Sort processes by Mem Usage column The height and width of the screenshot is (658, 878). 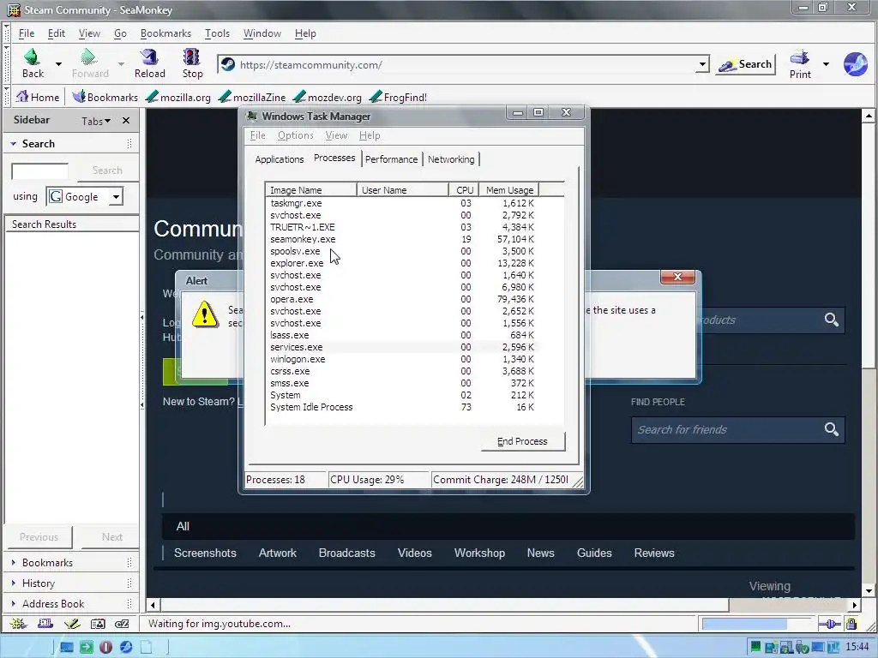point(509,190)
